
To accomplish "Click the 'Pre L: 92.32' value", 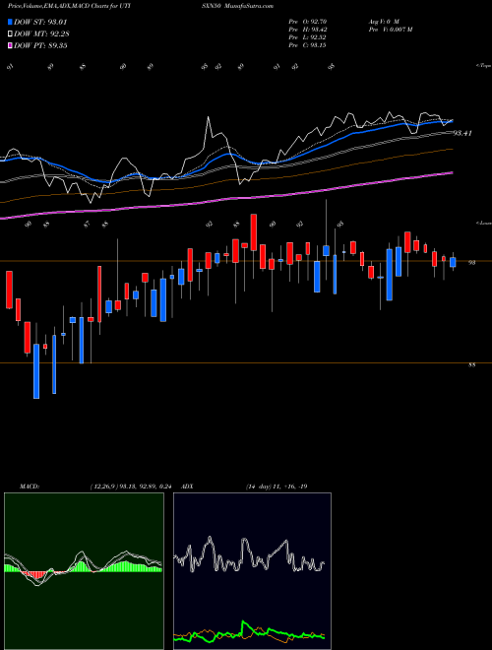I will tap(307, 37).
